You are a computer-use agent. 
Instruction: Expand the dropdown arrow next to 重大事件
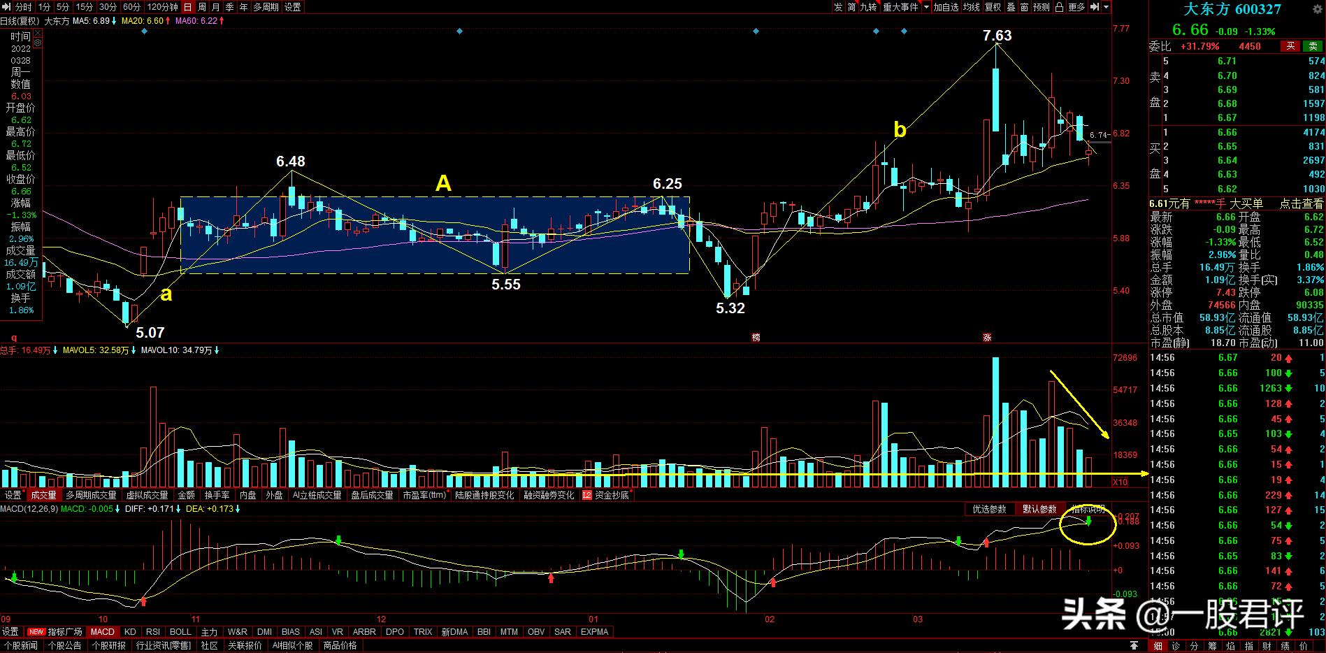pyautogui.click(x=927, y=7)
